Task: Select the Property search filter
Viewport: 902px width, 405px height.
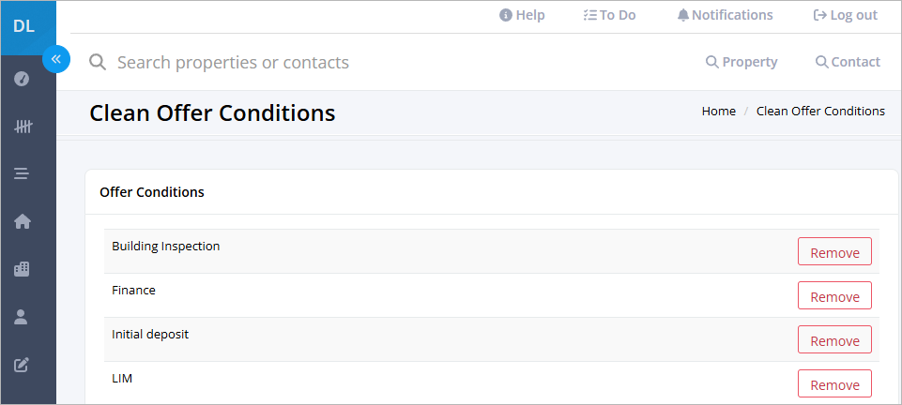Action: (741, 62)
